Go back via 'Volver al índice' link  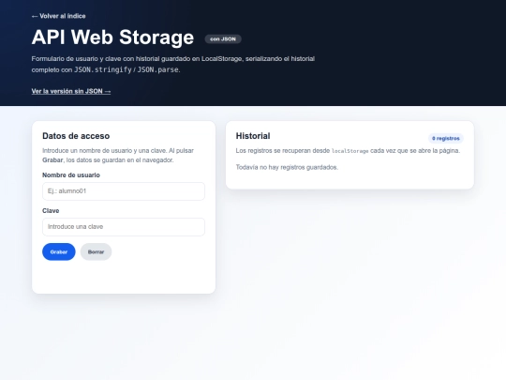(x=58, y=16)
